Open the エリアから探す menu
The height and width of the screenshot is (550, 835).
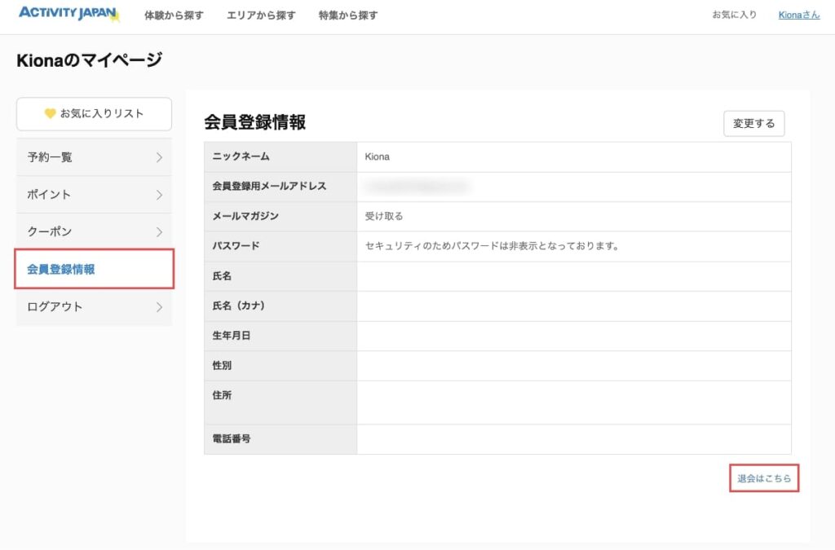[x=261, y=15]
